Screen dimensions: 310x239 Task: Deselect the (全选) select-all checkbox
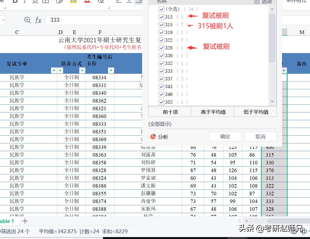coord(162,9)
